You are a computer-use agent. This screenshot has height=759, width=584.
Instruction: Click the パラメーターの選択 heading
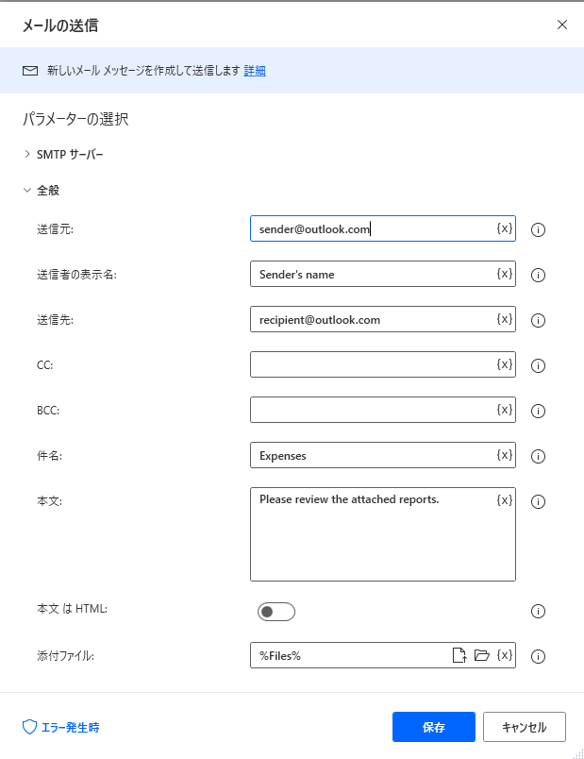(x=75, y=119)
